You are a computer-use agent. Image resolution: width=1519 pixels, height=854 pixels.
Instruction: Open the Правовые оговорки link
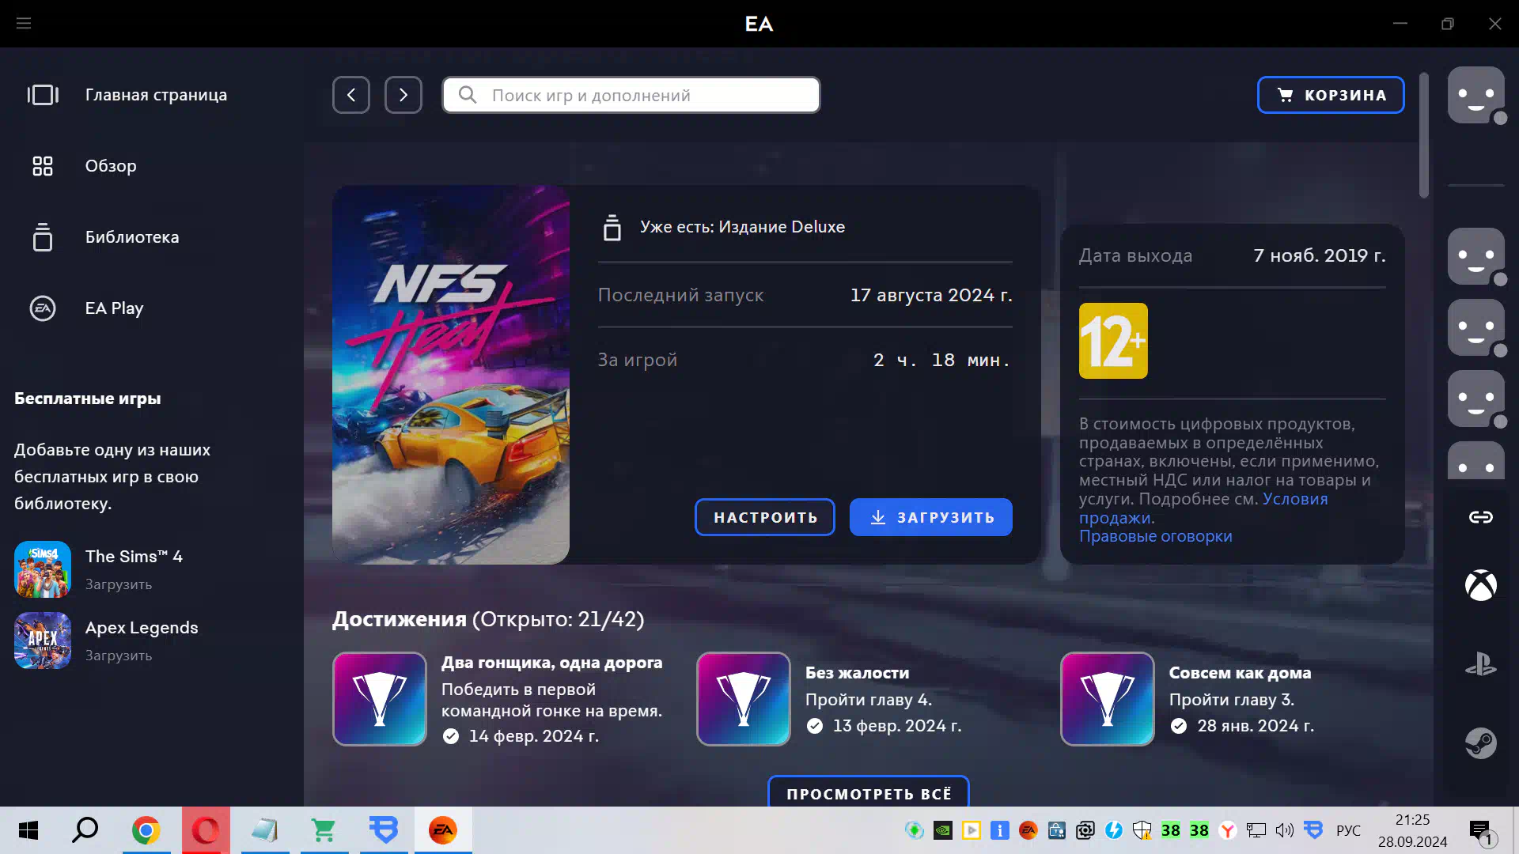(x=1155, y=536)
